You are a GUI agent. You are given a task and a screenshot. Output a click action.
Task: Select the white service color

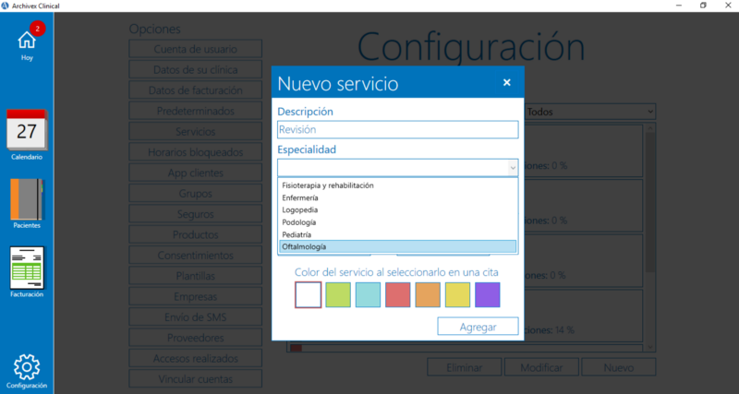tap(309, 294)
